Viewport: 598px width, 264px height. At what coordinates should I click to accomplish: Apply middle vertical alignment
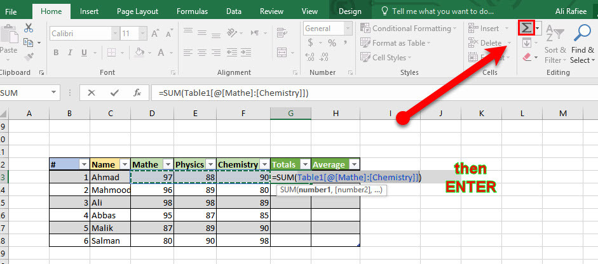[201, 32]
